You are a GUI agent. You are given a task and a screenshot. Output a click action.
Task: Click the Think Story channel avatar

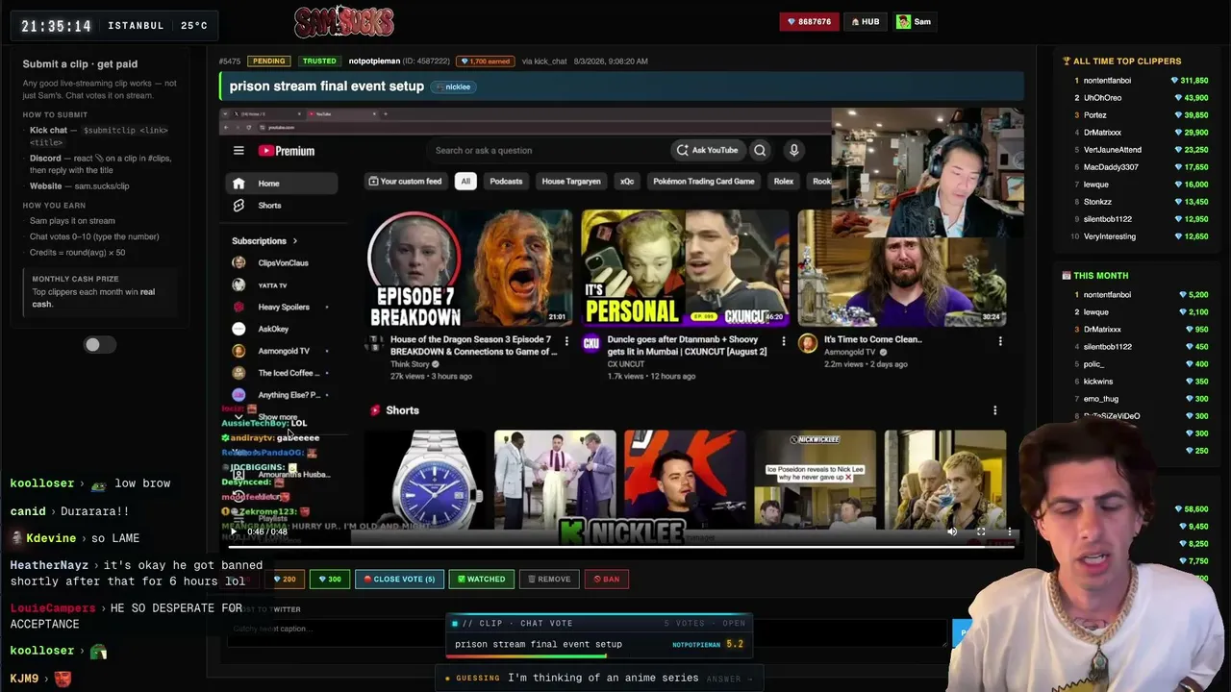pyautogui.click(x=374, y=343)
